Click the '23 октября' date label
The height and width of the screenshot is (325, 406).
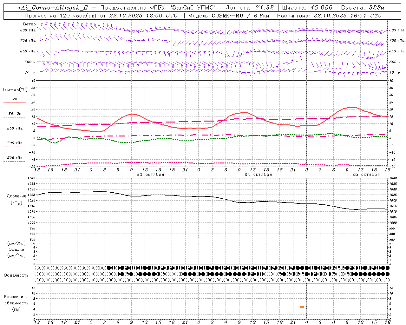[150, 175]
